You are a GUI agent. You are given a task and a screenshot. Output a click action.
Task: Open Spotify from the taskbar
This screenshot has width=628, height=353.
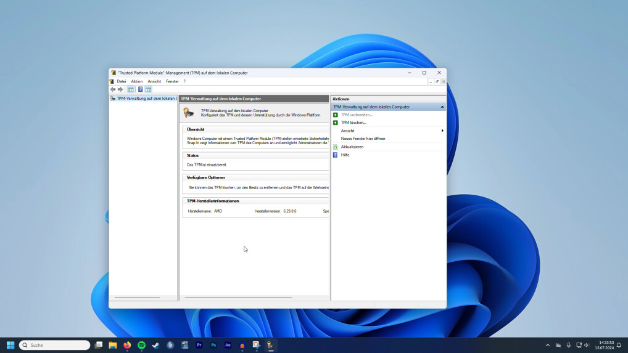pyautogui.click(x=141, y=346)
